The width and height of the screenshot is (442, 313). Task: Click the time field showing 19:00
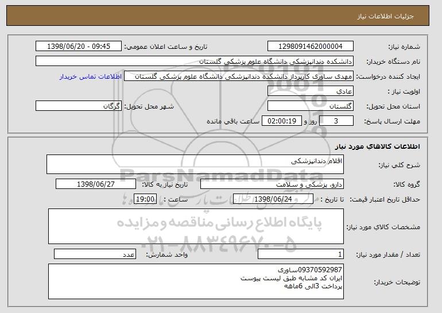click(145, 199)
